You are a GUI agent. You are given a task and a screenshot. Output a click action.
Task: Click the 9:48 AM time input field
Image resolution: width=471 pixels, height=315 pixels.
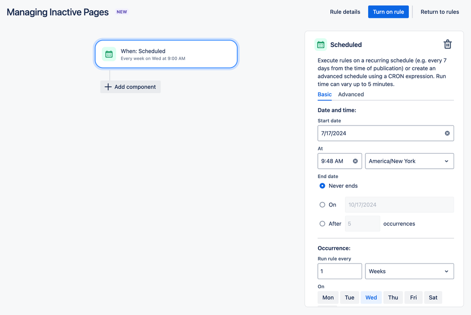tap(340, 161)
